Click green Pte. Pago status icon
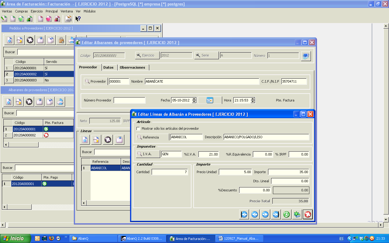The width and height of the screenshot is (389, 243). (45, 184)
